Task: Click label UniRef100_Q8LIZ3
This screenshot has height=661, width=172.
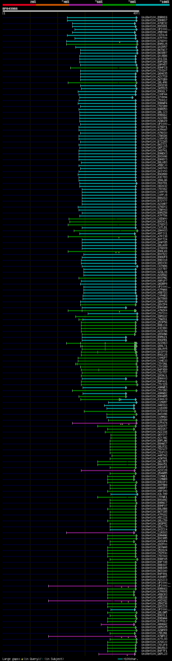Action: [154, 112]
